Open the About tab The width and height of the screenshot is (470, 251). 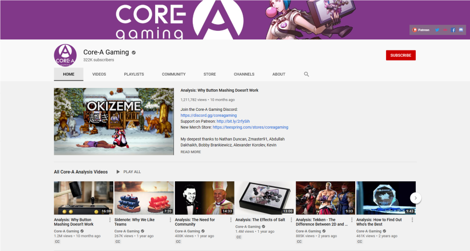279,74
